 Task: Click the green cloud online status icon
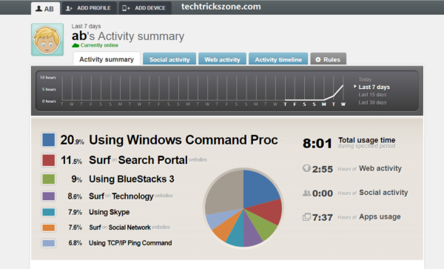click(75, 45)
